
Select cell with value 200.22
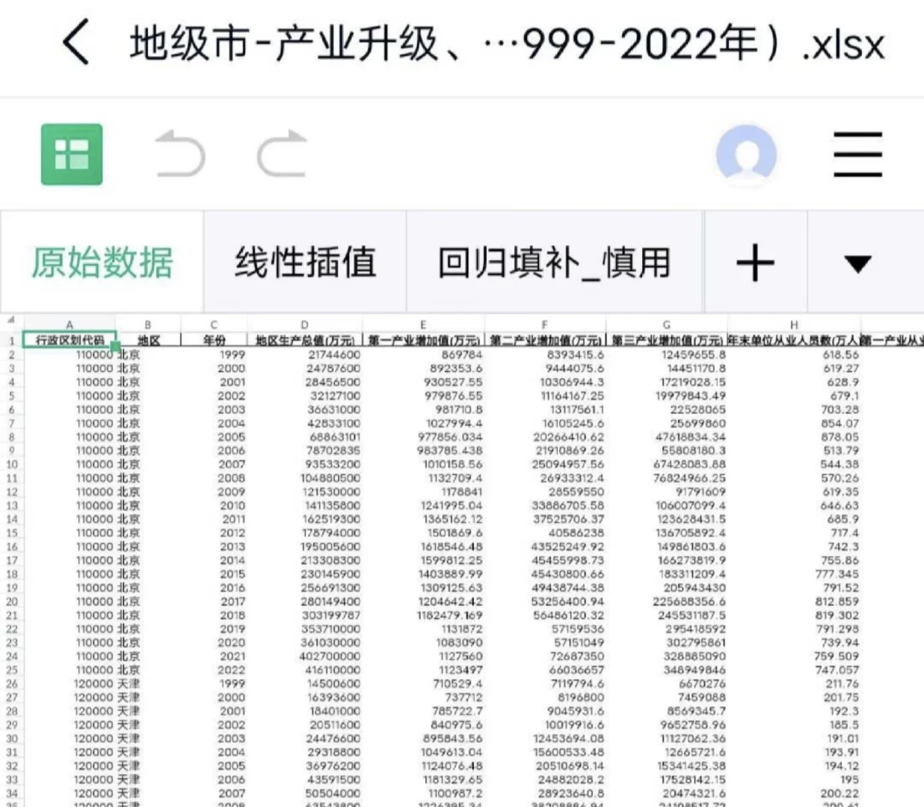[794, 793]
